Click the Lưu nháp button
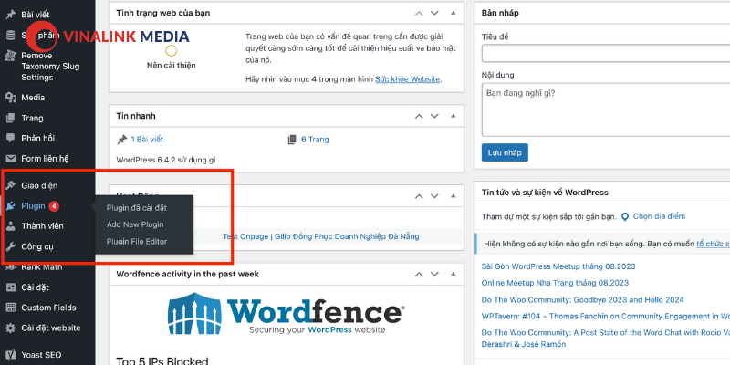 [505, 152]
